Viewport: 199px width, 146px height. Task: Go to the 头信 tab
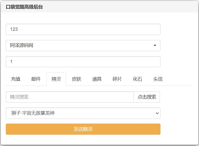[158, 79]
